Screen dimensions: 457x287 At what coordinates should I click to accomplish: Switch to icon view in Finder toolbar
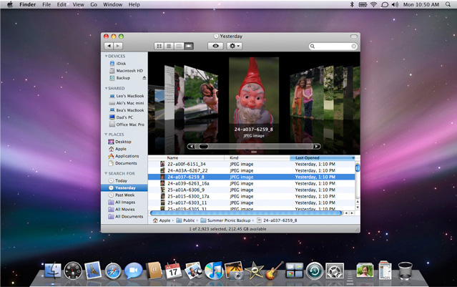159,46
